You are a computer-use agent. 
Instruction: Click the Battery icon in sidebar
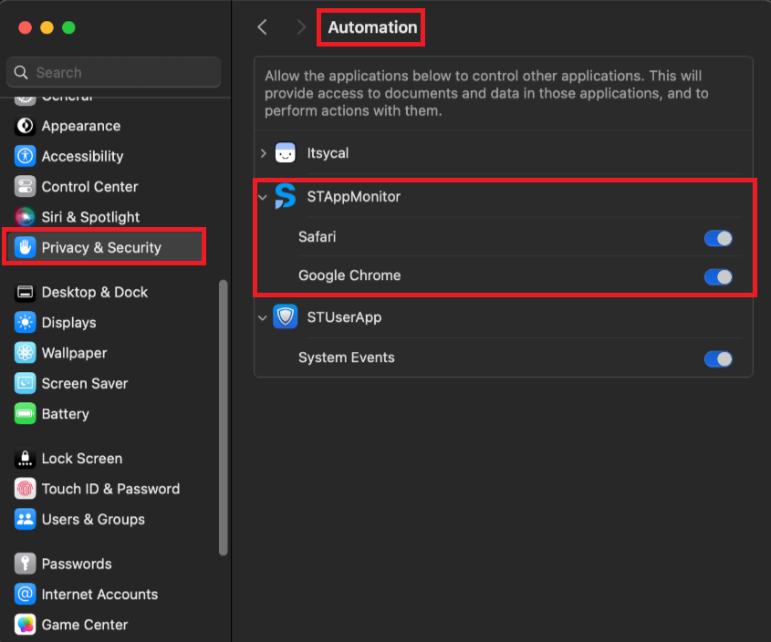25,414
